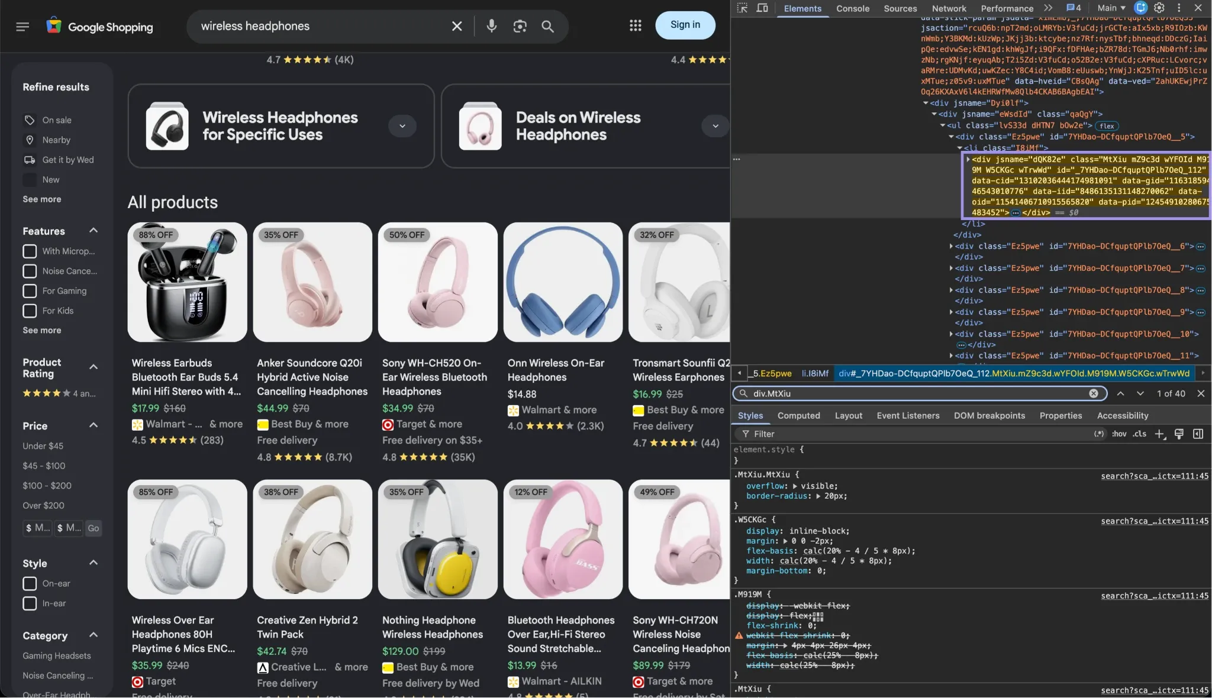Open search by image camera icon

(x=520, y=26)
